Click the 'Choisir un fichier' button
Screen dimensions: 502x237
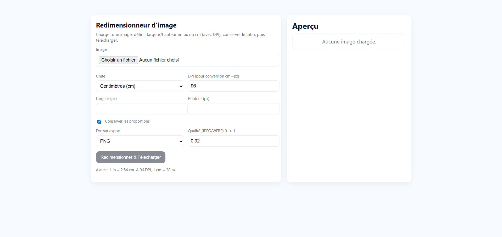click(118, 60)
